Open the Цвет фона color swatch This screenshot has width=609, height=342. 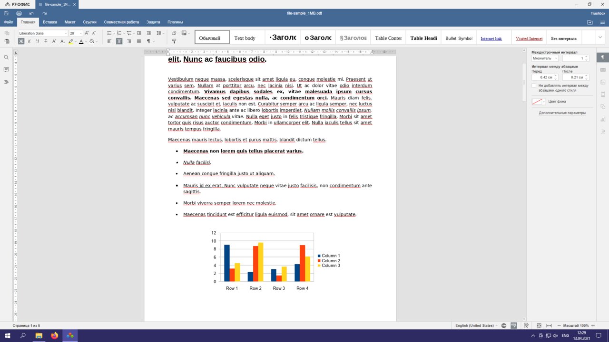[539, 102]
